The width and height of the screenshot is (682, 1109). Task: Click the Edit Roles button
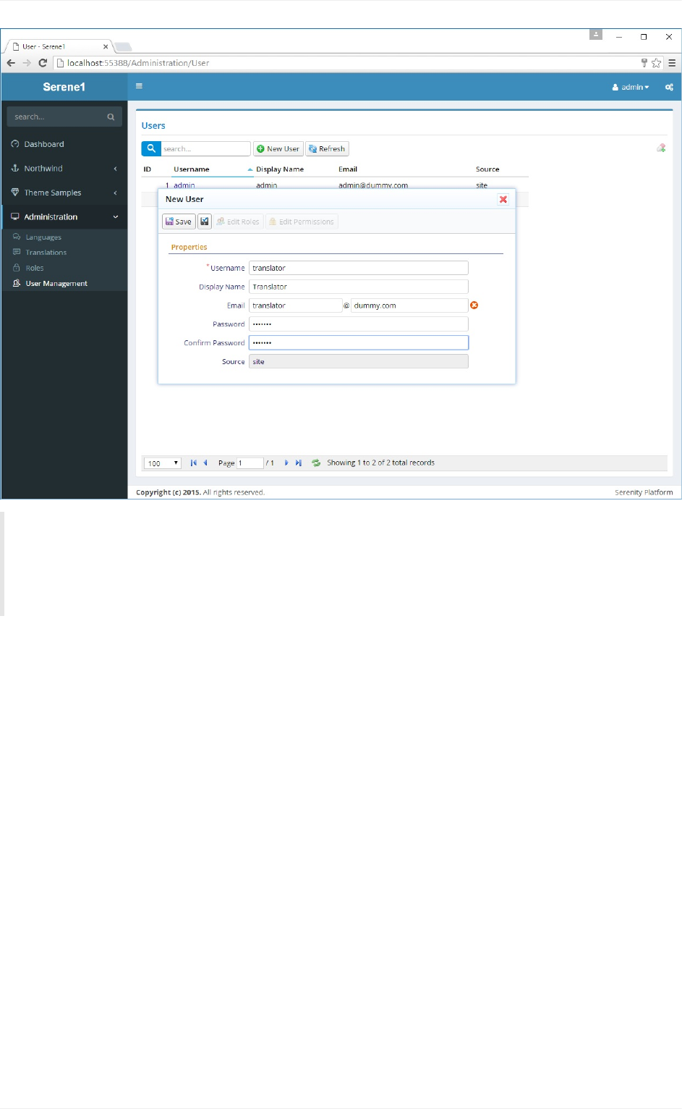pos(238,222)
